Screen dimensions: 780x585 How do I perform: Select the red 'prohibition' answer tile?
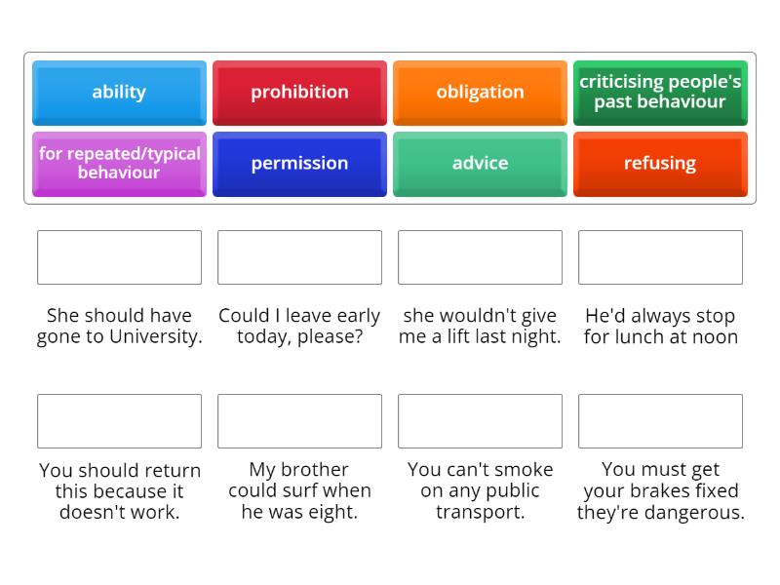click(299, 93)
